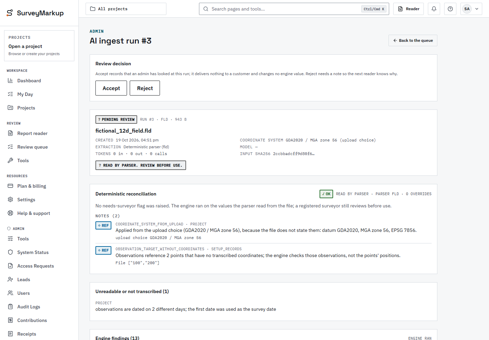Focus the Search pages and tools field
Viewport: 489px width, 340px height.
click(x=294, y=9)
